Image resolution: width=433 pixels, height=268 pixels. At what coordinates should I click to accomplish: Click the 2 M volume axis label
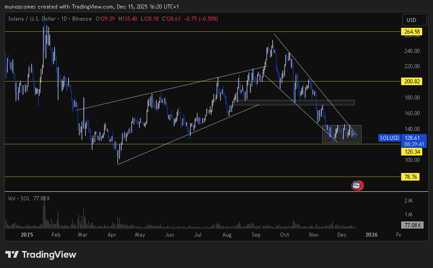point(408,201)
